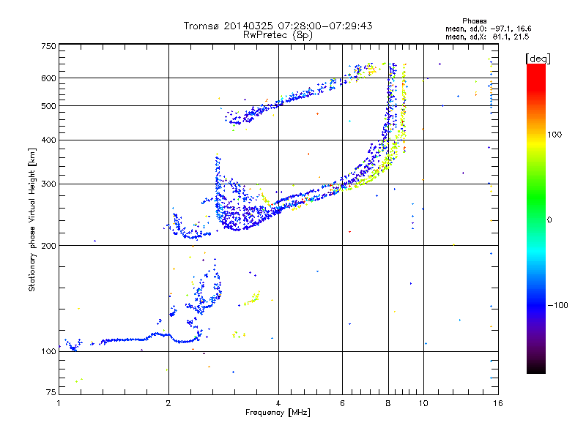Click the 'mean, sd,X: 81.1, 21.5' line
The width and height of the screenshot is (586, 439).
pyautogui.click(x=487, y=37)
